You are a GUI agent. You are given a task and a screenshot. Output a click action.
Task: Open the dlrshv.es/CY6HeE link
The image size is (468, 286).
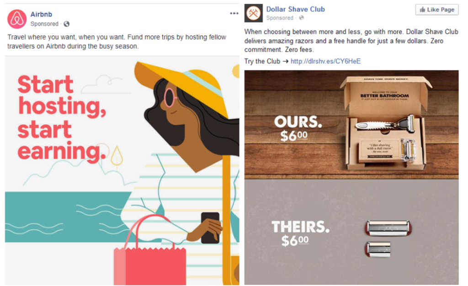tap(325, 61)
